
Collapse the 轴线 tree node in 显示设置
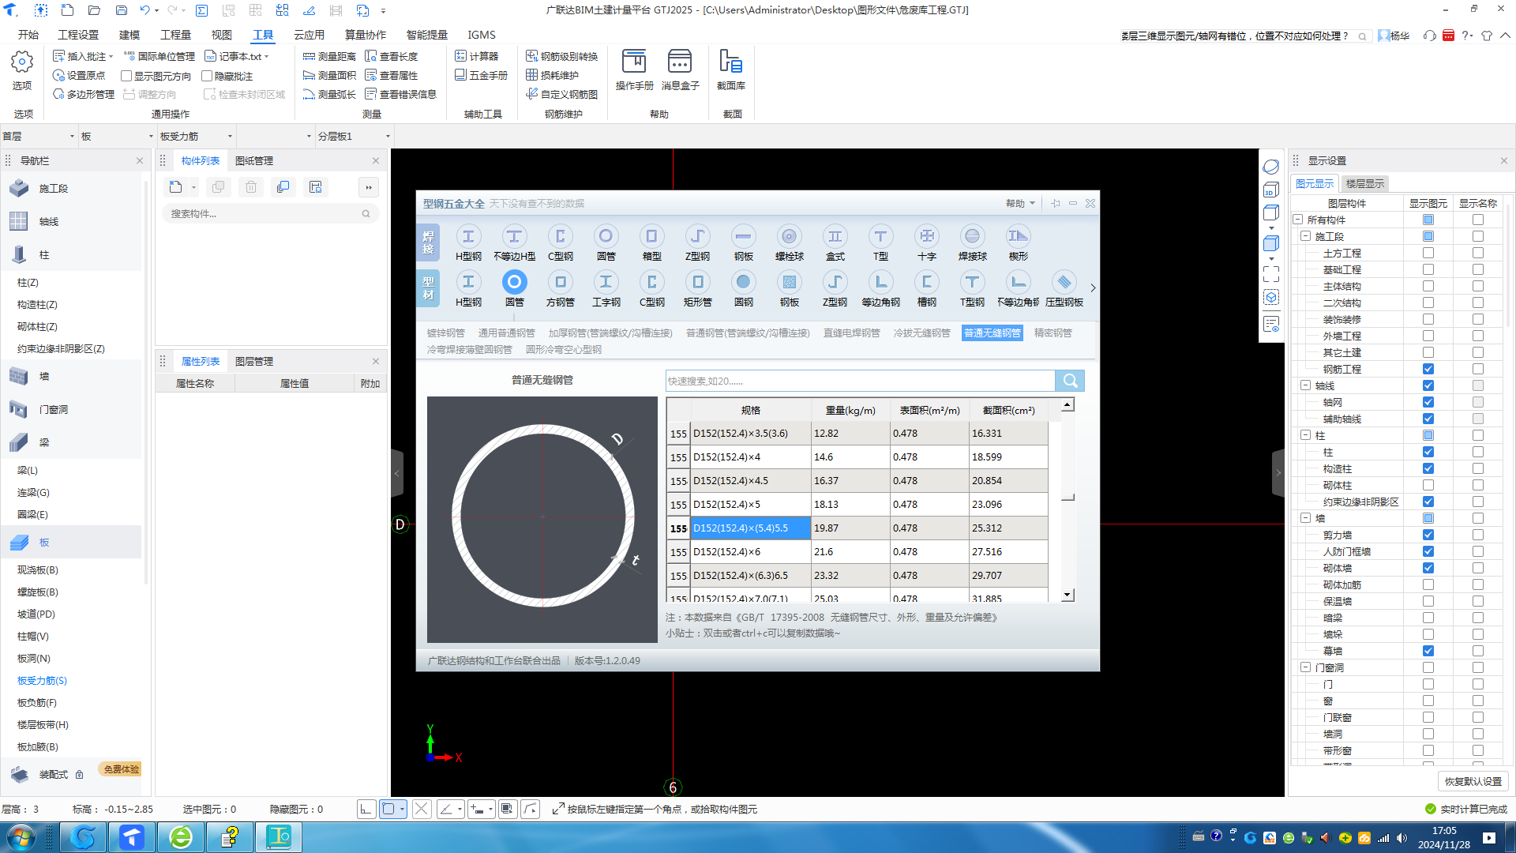pos(1305,385)
